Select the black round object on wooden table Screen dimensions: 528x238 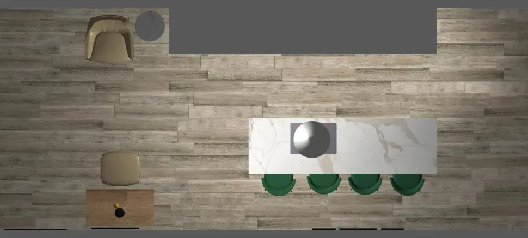tap(119, 213)
